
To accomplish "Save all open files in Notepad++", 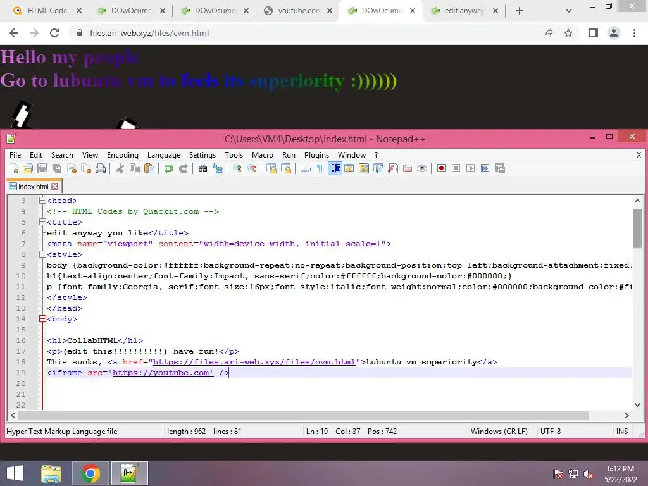I will click(x=57, y=168).
